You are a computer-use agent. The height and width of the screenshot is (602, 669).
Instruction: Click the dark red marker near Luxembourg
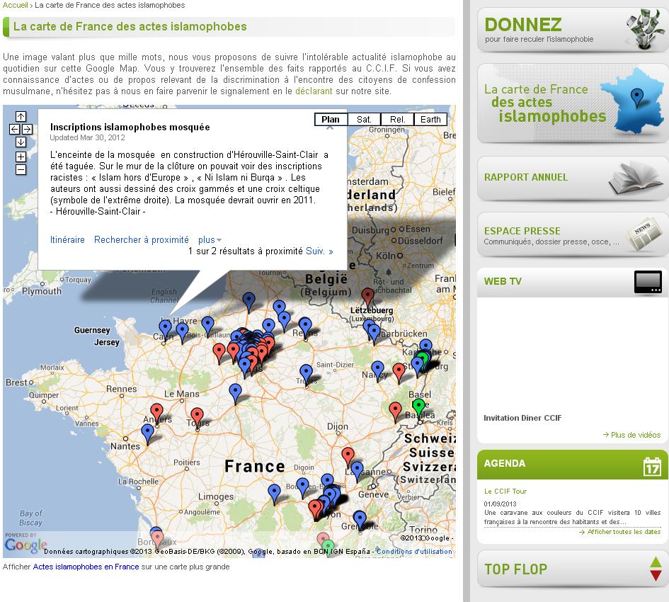[367, 295]
